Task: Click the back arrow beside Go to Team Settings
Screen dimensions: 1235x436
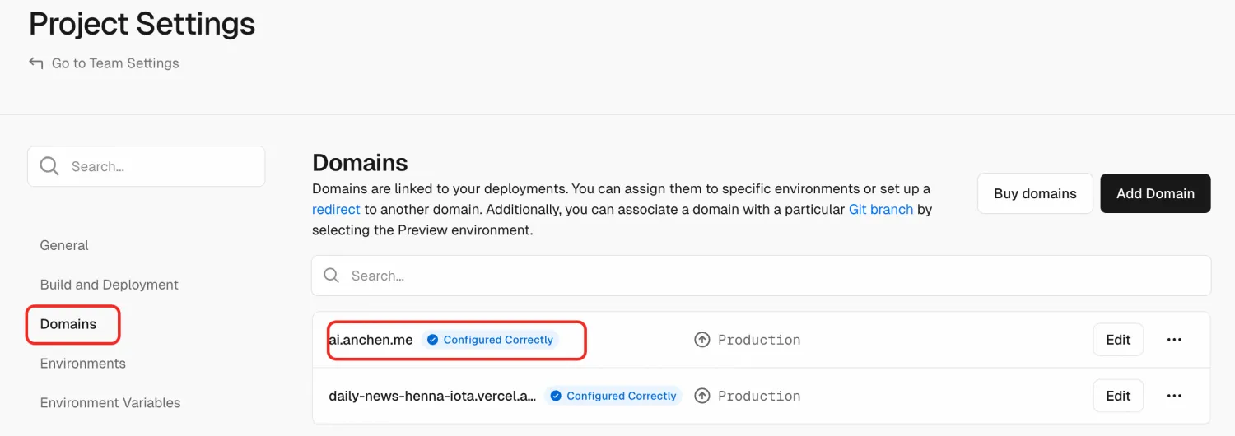Action: point(35,63)
